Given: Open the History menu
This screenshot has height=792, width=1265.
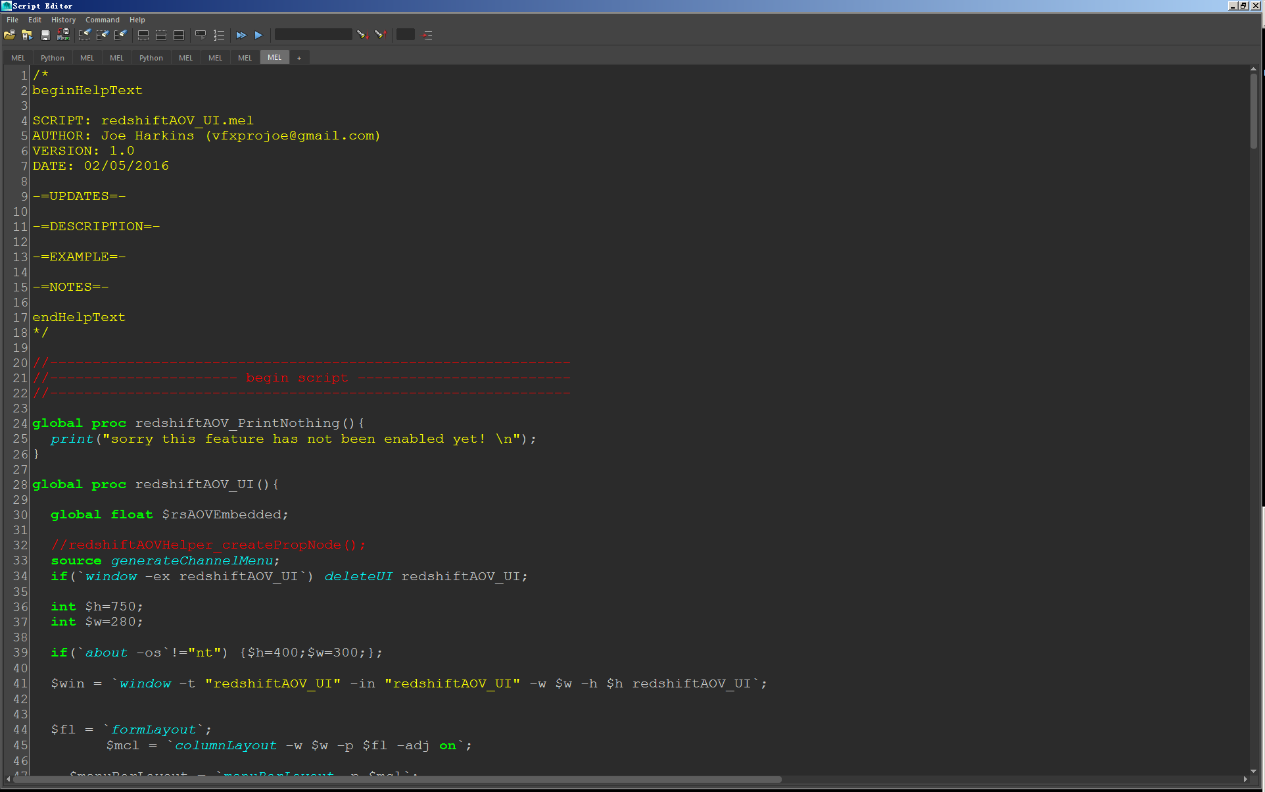Looking at the screenshot, I should pos(63,20).
